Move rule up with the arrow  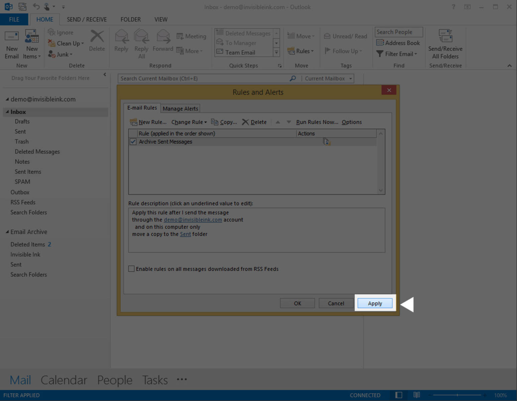pos(278,122)
